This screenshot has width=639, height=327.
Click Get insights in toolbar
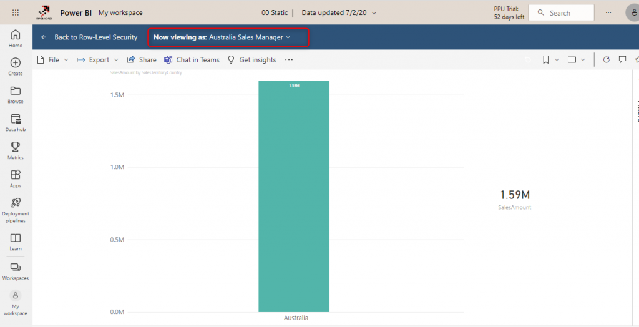252,60
